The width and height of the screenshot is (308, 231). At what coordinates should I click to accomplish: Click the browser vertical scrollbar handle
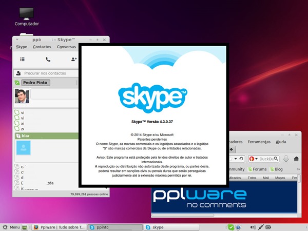tap(299, 179)
